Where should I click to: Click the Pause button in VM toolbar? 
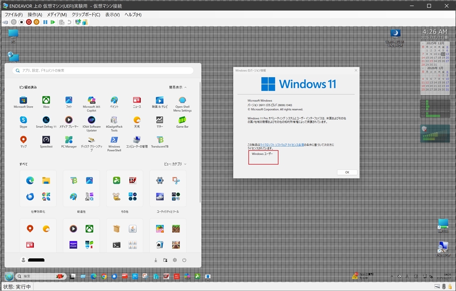(x=45, y=22)
